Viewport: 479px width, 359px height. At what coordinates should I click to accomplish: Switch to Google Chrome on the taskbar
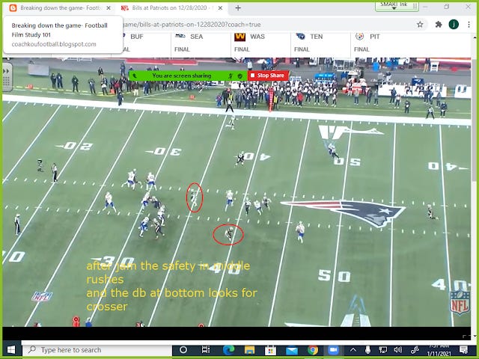313,350
